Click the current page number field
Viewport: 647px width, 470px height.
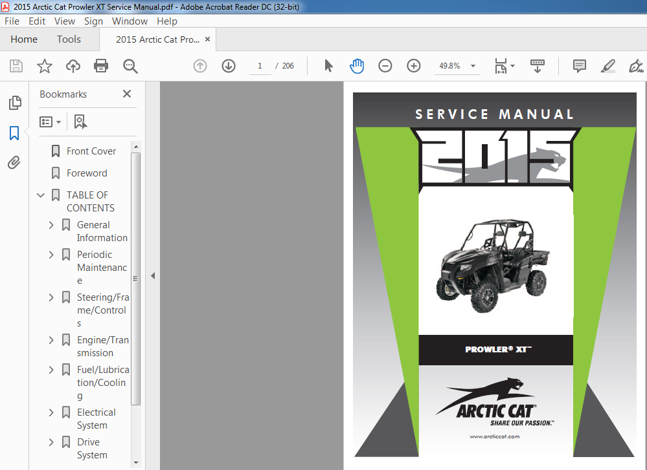point(260,66)
